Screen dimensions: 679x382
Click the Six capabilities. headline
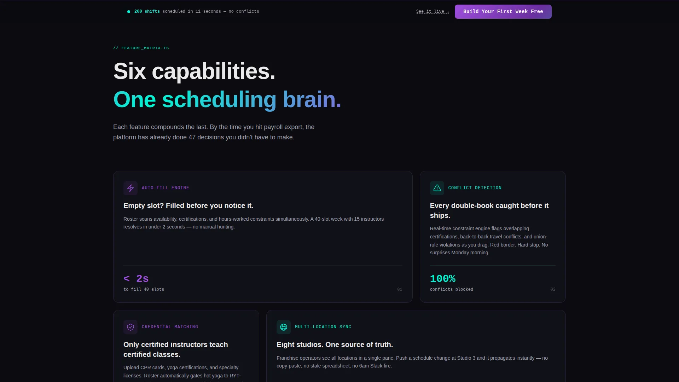(x=194, y=71)
